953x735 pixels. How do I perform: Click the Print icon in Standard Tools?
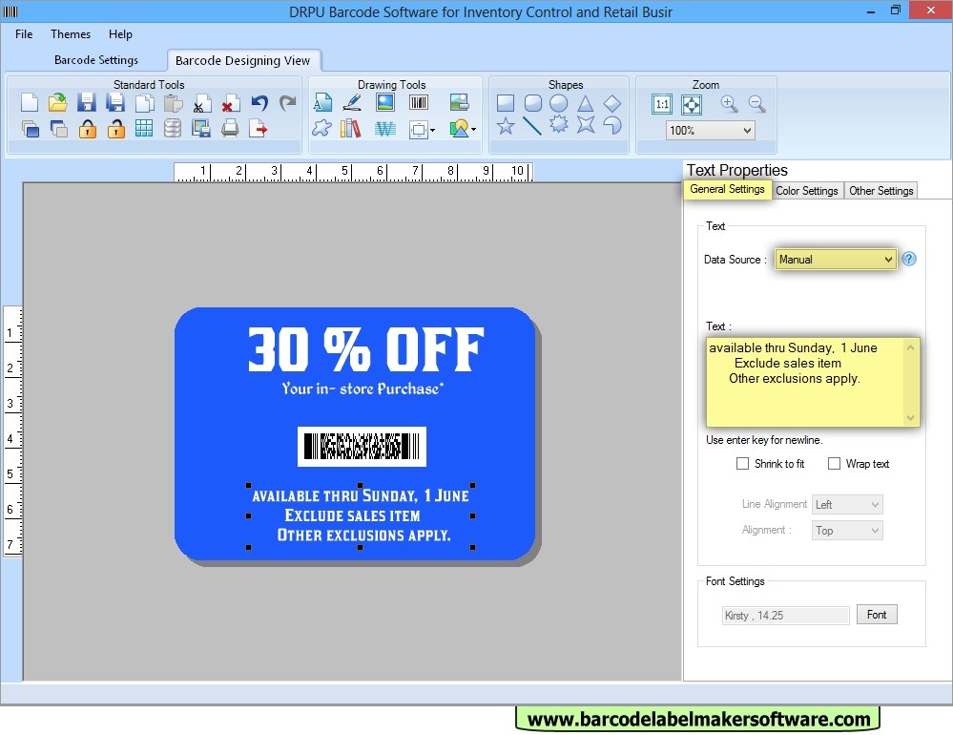230,128
